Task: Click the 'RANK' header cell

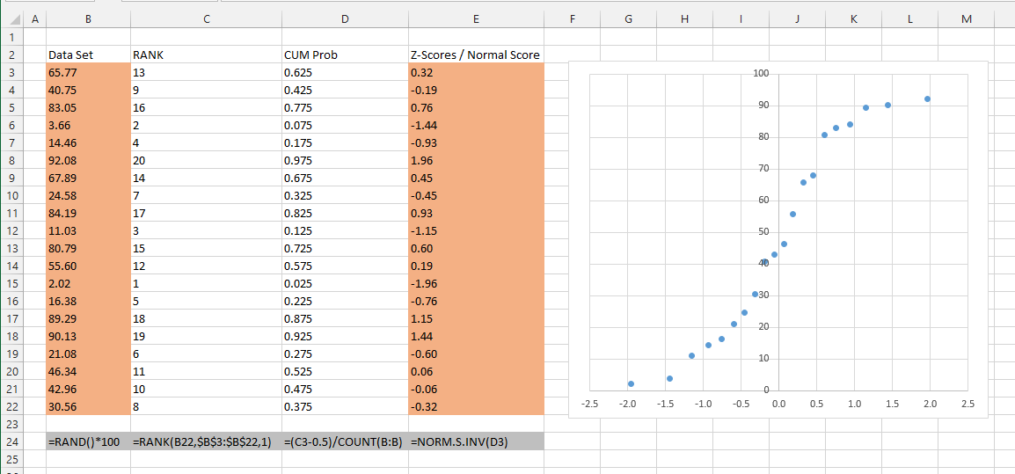Action: pyautogui.click(x=206, y=55)
